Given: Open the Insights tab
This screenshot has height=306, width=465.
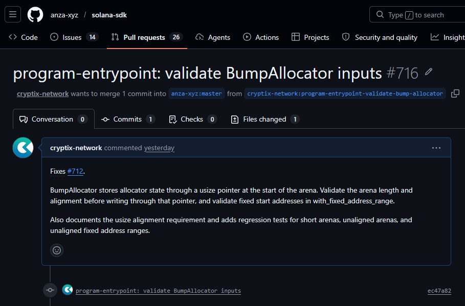Looking at the screenshot, I should pos(448,37).
